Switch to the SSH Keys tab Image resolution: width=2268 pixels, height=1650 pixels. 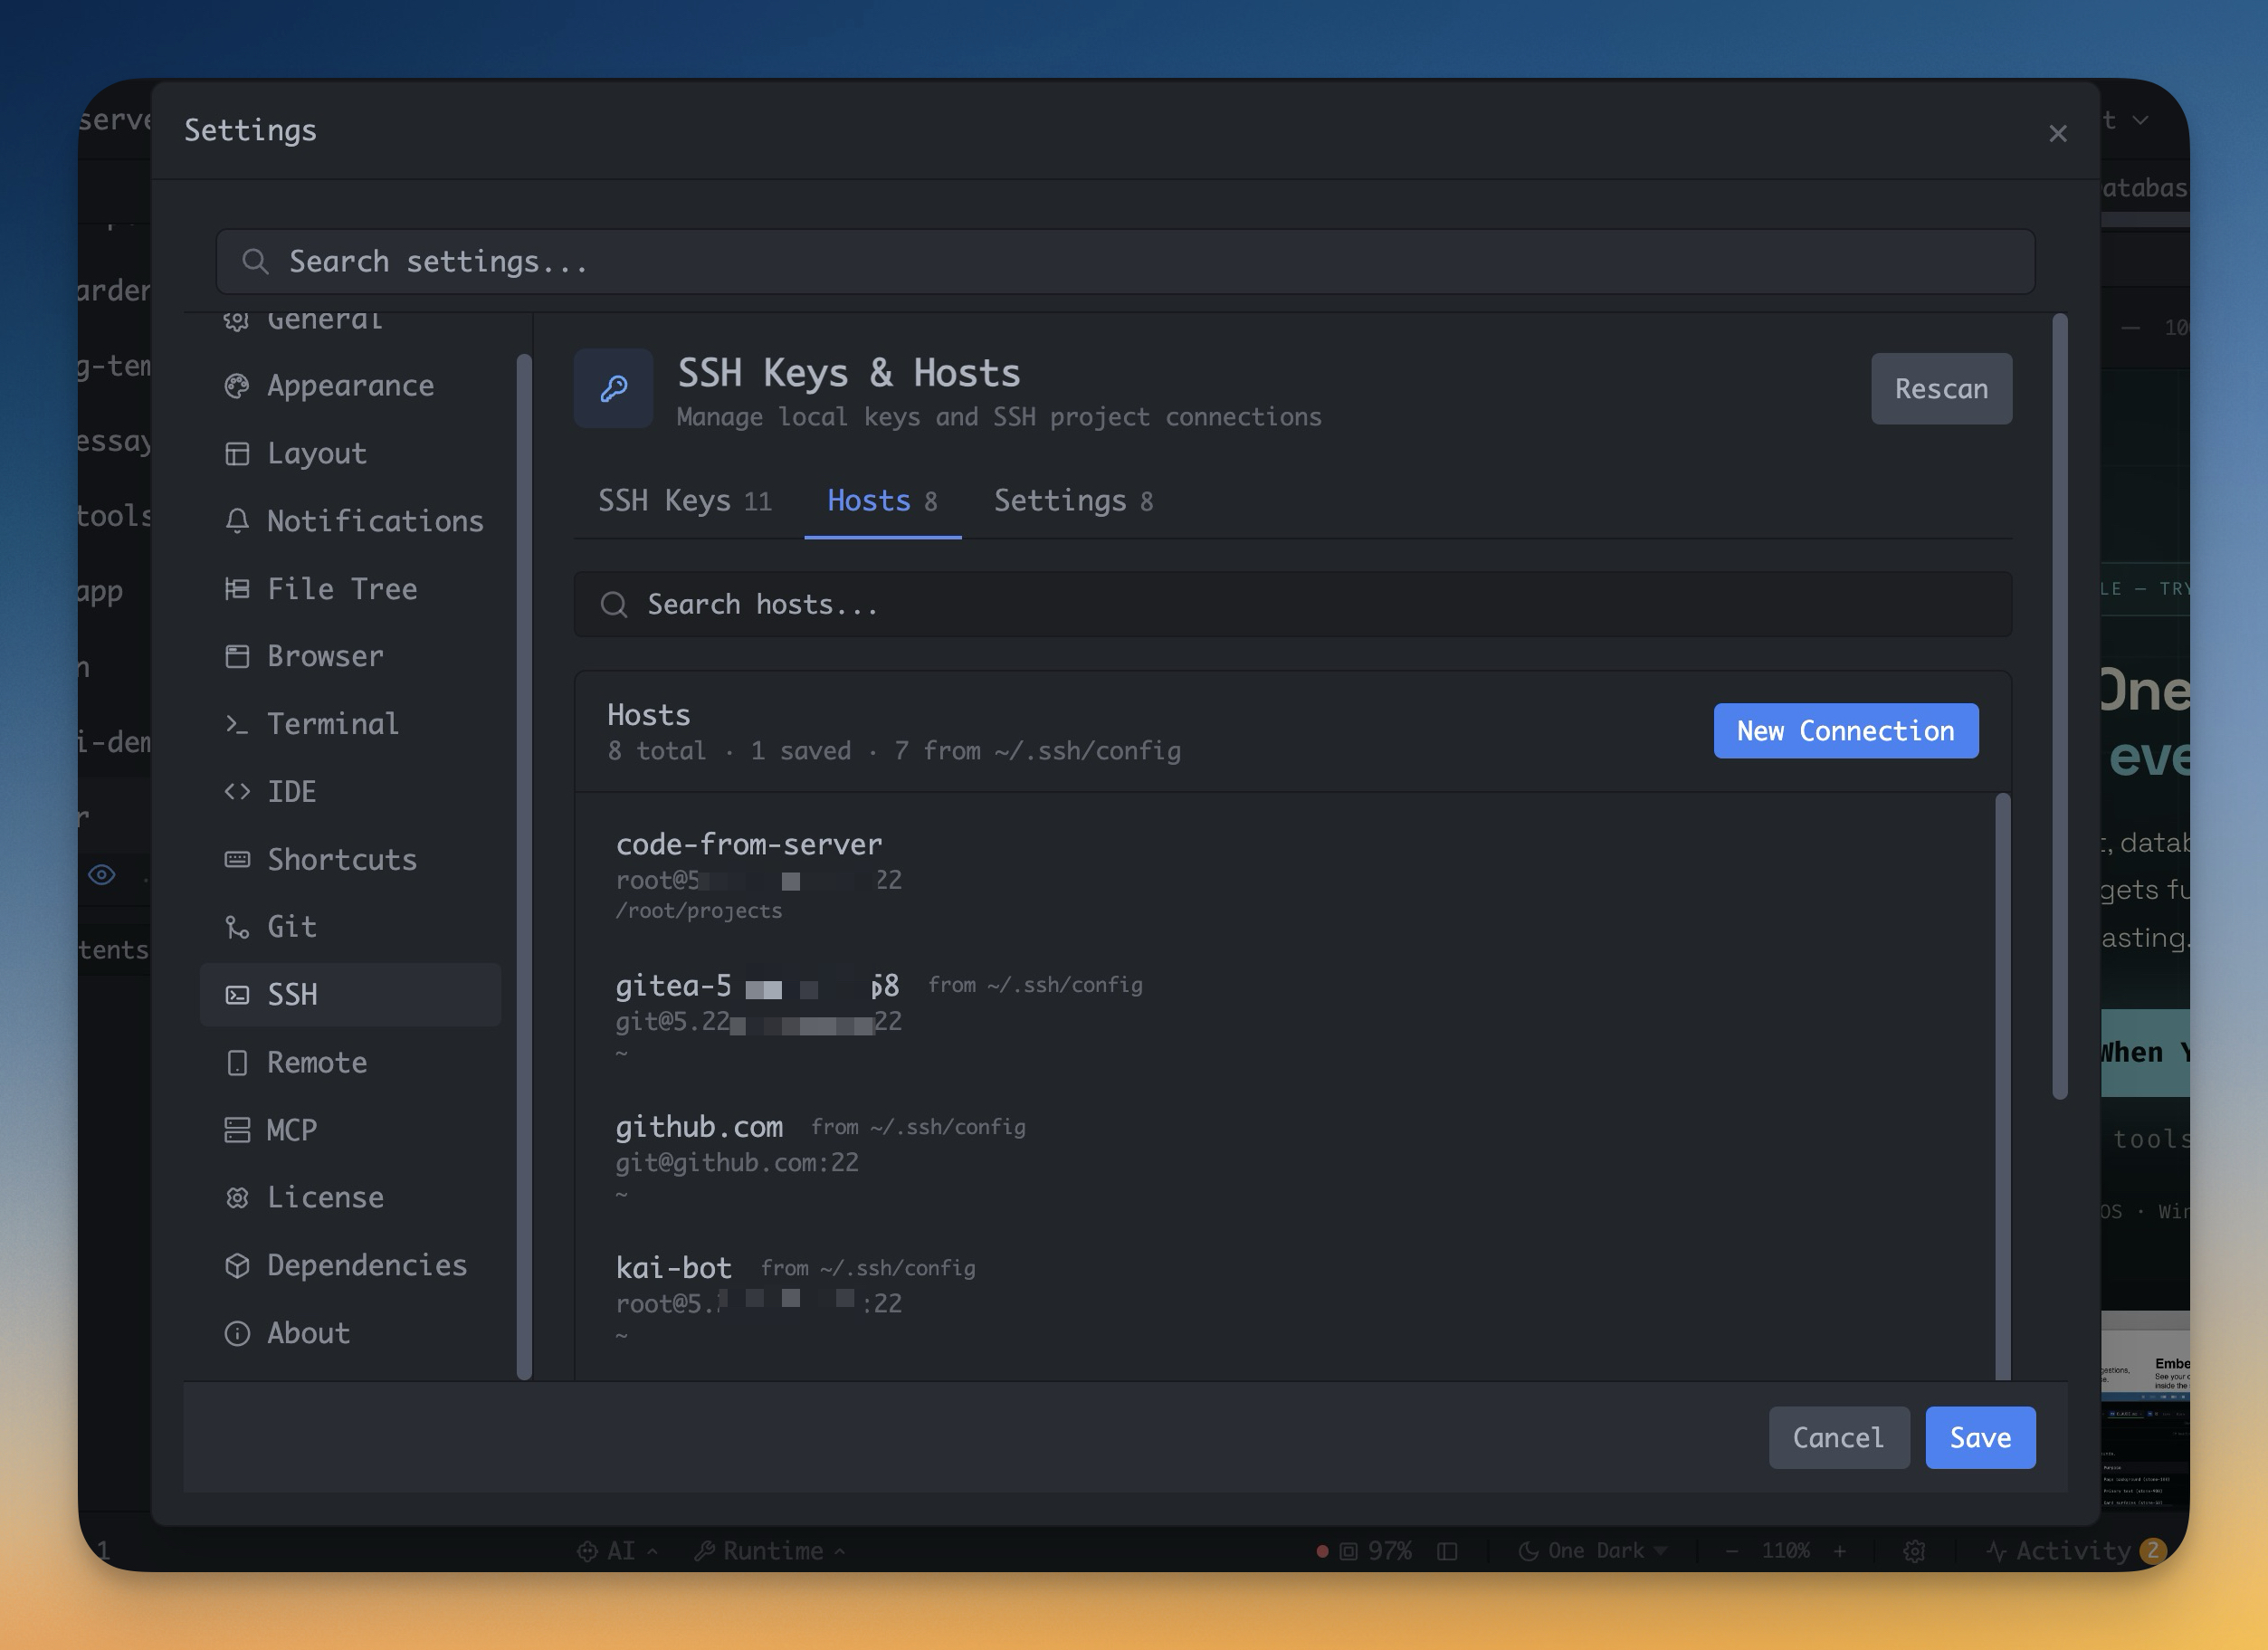[684, 501]
